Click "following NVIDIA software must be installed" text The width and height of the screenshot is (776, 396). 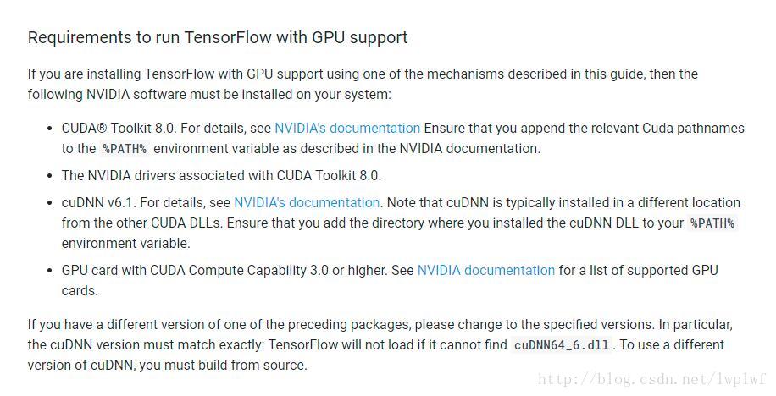click(209, 95)
